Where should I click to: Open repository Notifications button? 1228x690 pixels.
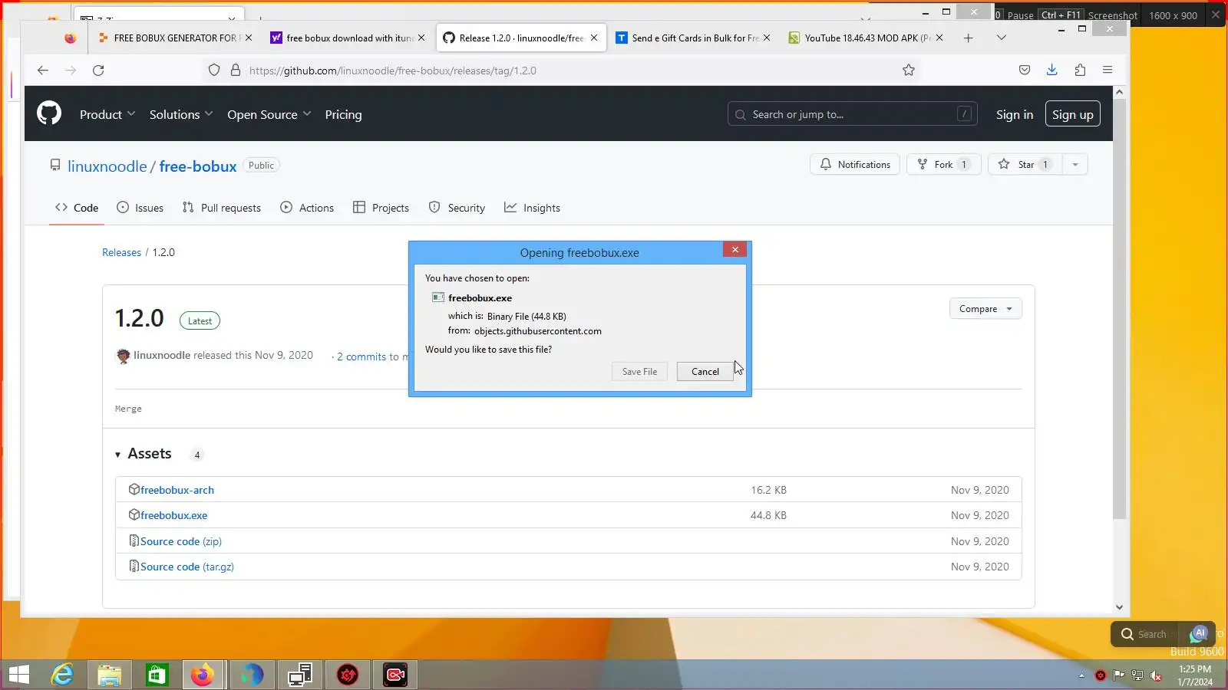[855, 165]
